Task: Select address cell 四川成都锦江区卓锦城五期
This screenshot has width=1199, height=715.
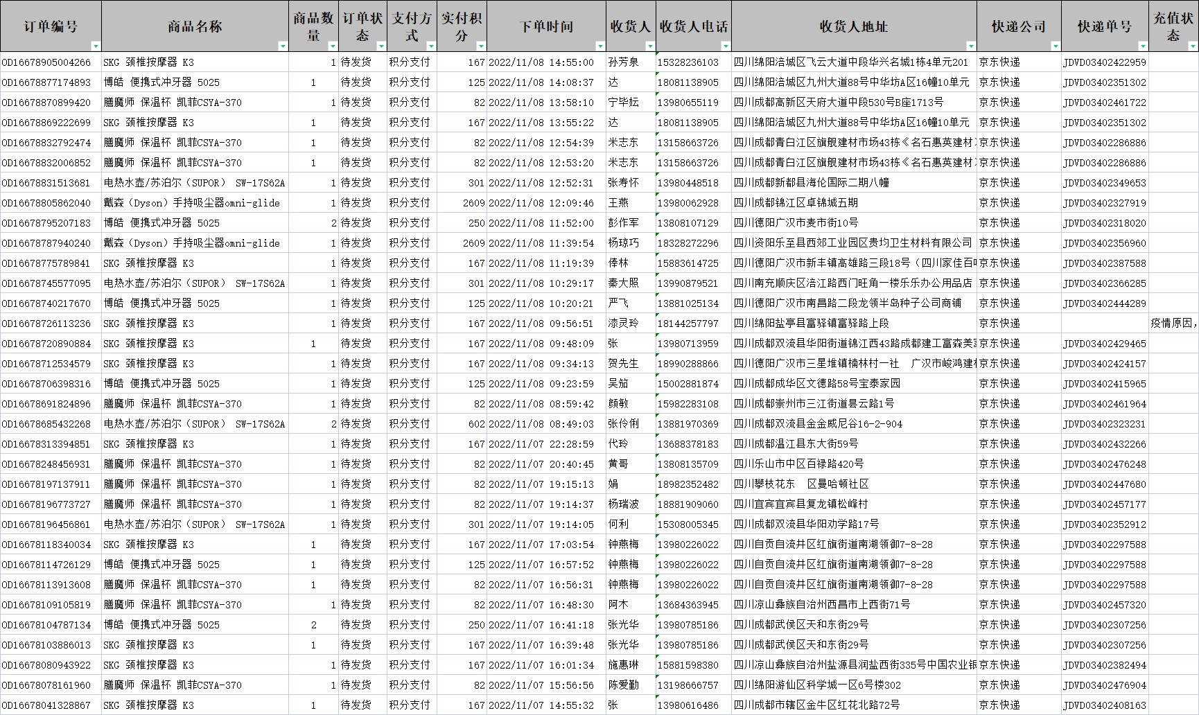Action: 854,203
